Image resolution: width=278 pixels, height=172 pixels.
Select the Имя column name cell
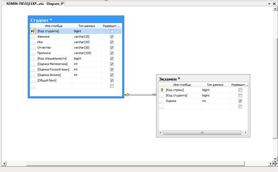[54, 42]
